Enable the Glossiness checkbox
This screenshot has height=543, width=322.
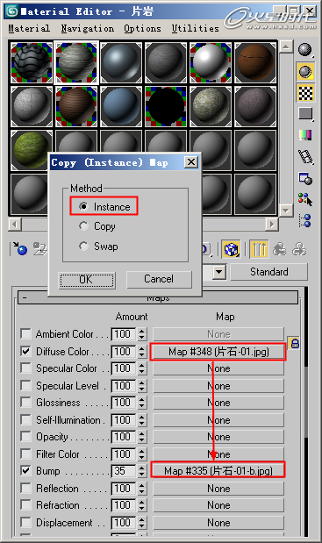[x=25, y=403]
